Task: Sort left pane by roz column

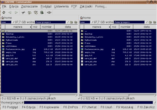Action: (x=36, y=27)
